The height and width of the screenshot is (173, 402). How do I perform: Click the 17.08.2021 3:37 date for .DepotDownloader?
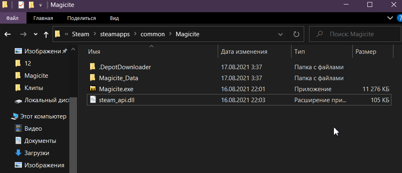pos(241,67)
